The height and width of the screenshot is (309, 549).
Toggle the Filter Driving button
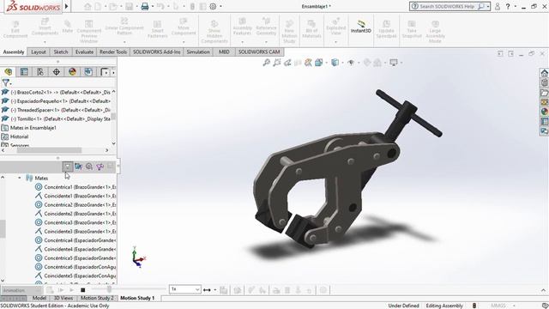(89, 167)
